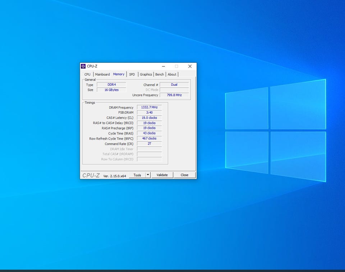Image resolution: width=345 pixels, height=272 pixels.
Task: Switch to the Bench tab
Action: pyautogui.click(x=160, y=74)
